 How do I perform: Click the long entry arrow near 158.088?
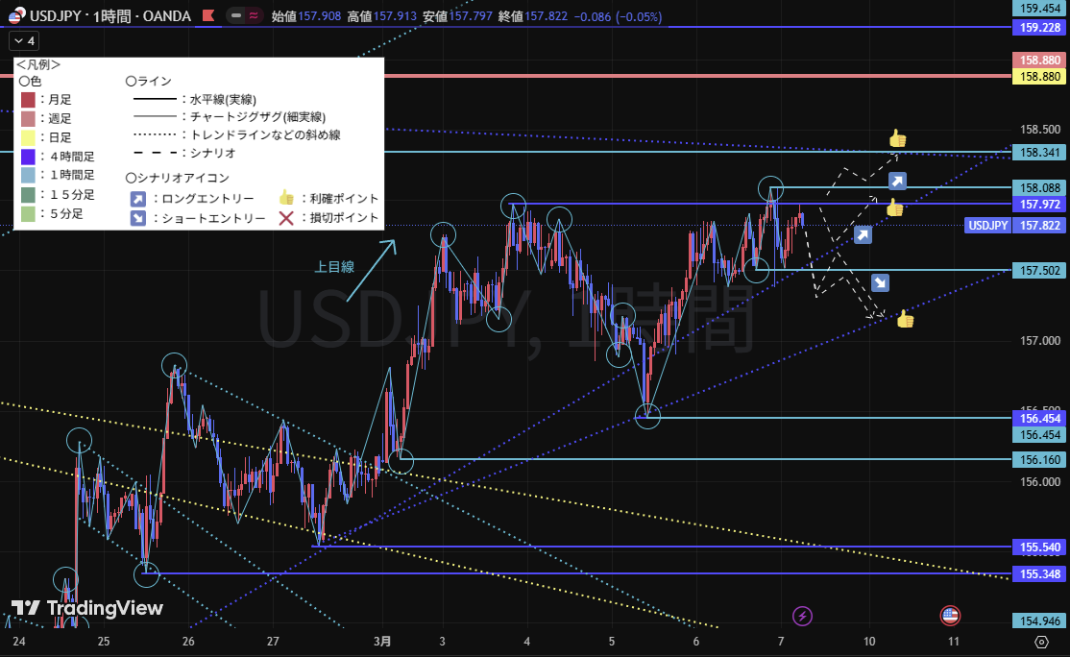point(897,181)
